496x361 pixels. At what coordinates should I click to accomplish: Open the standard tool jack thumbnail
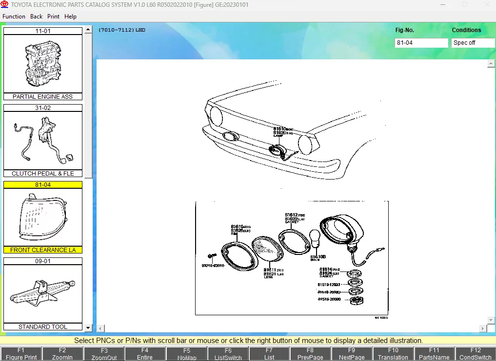[43, 294]
